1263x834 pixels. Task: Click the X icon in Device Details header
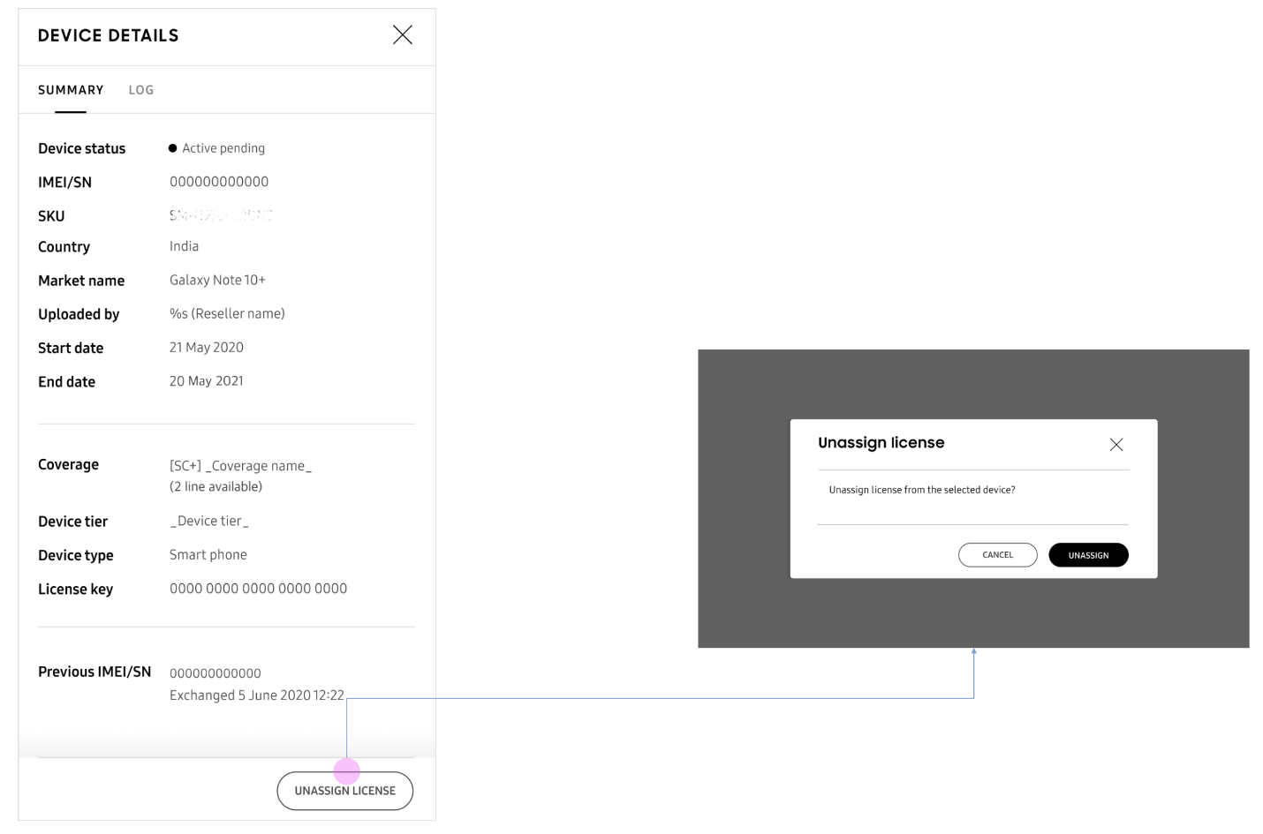point(403,34)
